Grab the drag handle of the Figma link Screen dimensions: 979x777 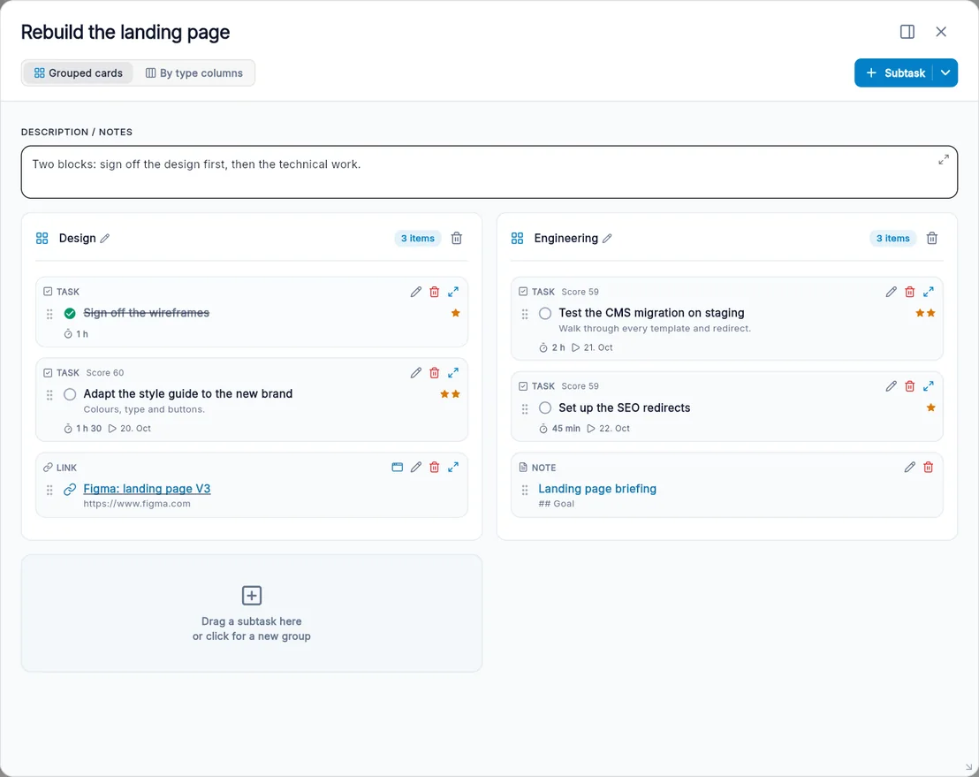[x=49, y=490]
